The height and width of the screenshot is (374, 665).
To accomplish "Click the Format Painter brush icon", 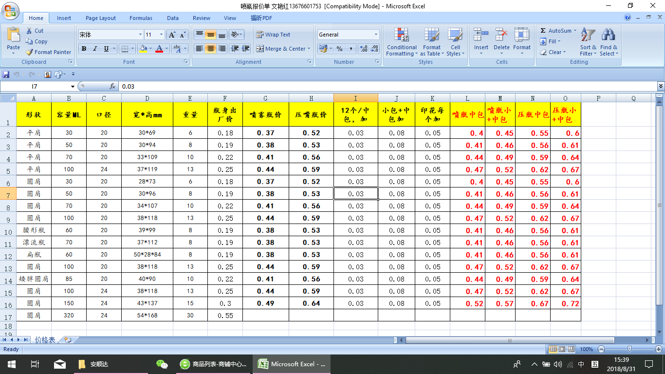I will point(29,52).
